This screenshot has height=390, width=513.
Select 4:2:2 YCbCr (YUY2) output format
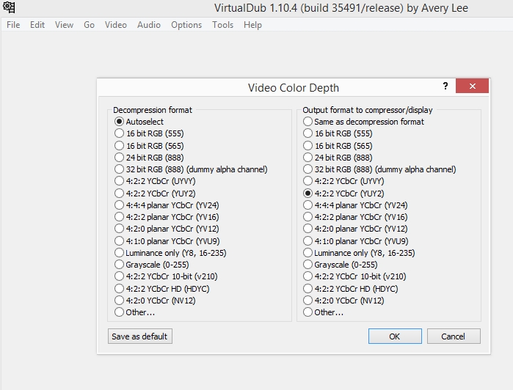click(309, 194)
